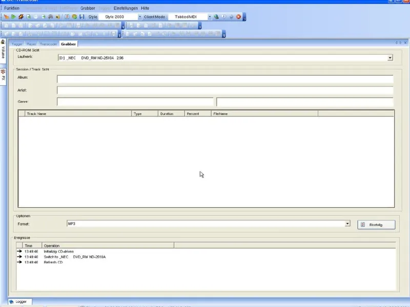Click the red round stop icon
Viewport: 410px width, 307px height.
[x=238, y=17]
